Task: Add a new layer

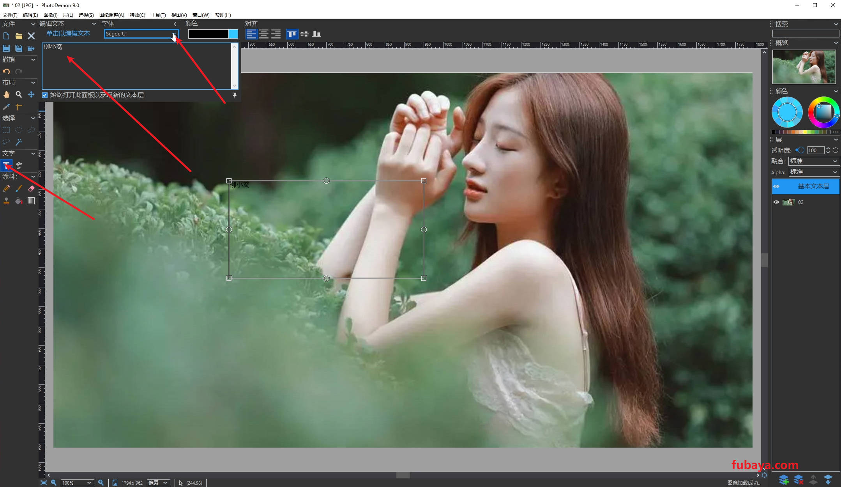Action: tap(784, 480)
